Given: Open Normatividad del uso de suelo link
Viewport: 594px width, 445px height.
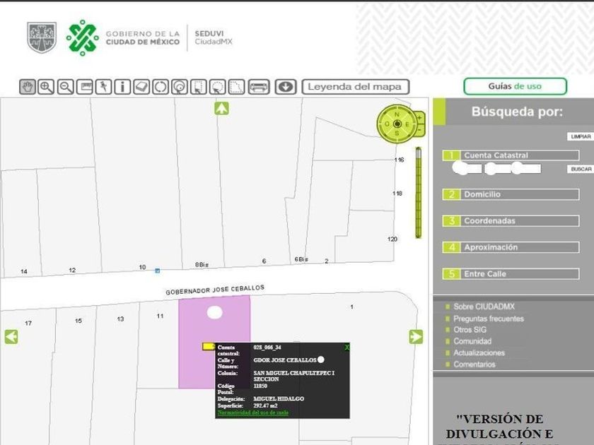Looking at the screenshot, I should 253,413.
